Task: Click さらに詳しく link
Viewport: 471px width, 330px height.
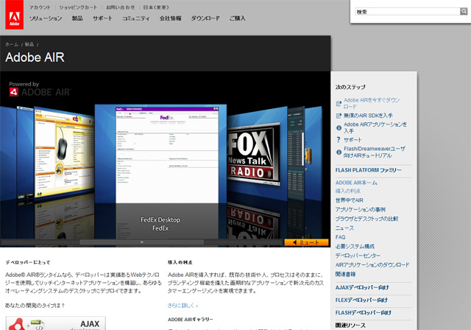Action: (183, 306)
